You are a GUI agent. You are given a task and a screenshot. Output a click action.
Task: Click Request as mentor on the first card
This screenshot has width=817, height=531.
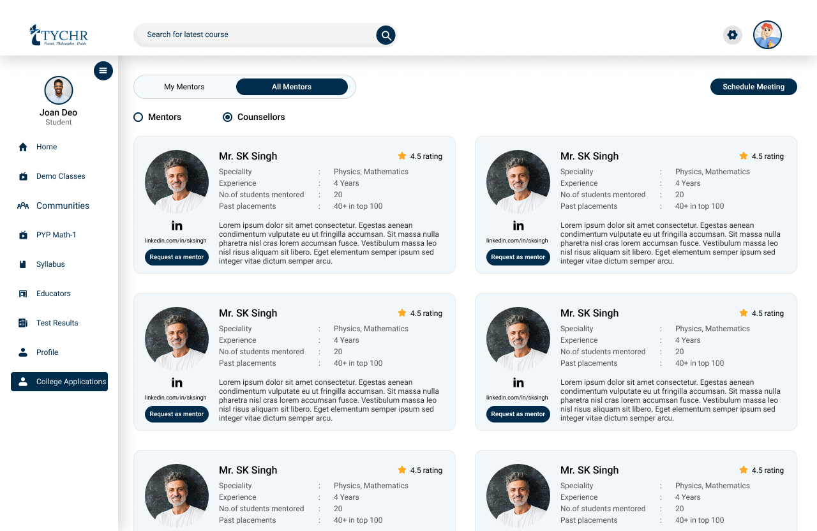click(177, 257)
